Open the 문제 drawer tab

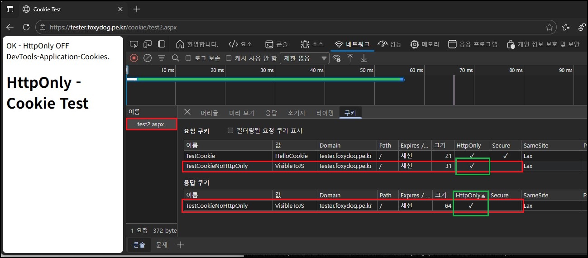[162, 245]
